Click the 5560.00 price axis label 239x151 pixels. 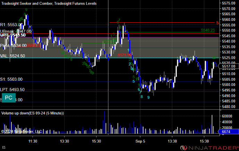point(229,19)
